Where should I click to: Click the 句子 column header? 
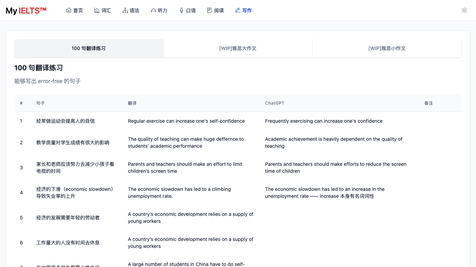click(41, 103)
